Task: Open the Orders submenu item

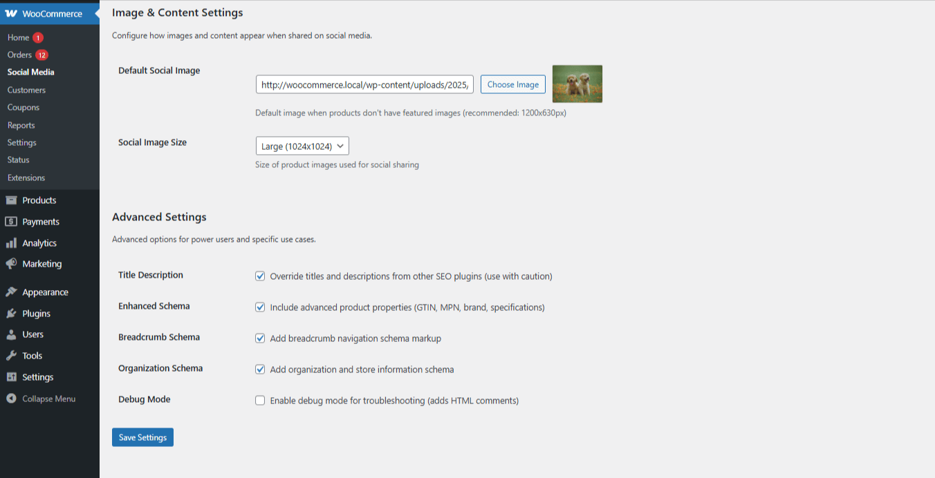Action: tap(19, 55)
